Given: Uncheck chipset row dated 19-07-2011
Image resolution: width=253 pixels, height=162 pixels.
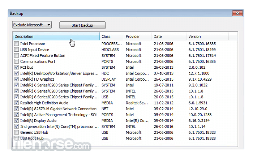Looking at the screenshot, I should click(x=17, y=85).
